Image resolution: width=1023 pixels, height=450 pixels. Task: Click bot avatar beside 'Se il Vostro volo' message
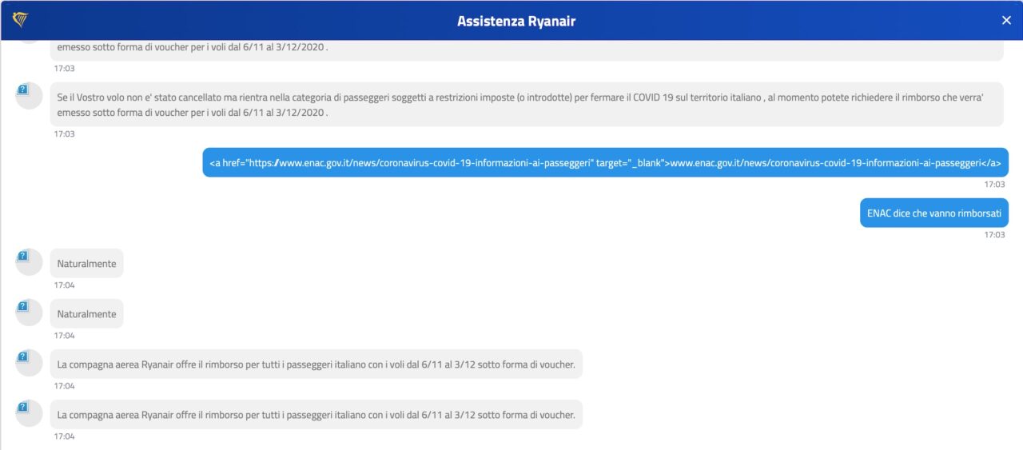[x=29, y=96]
